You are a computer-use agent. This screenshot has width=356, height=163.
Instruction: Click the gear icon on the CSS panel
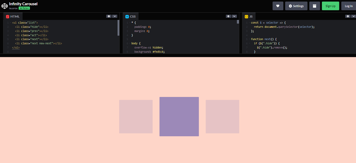[x=228, y=16]
